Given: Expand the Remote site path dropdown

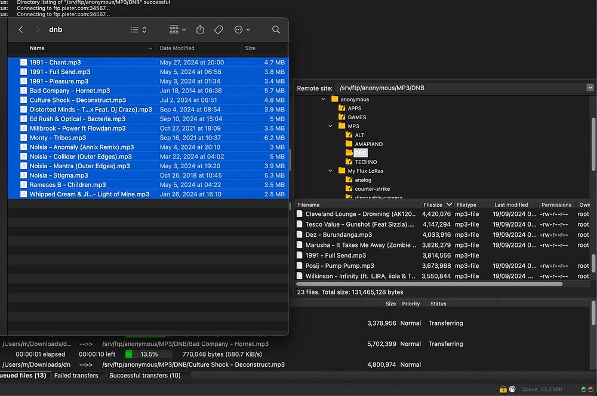Looking at the screenshot, I should [590, 88].
